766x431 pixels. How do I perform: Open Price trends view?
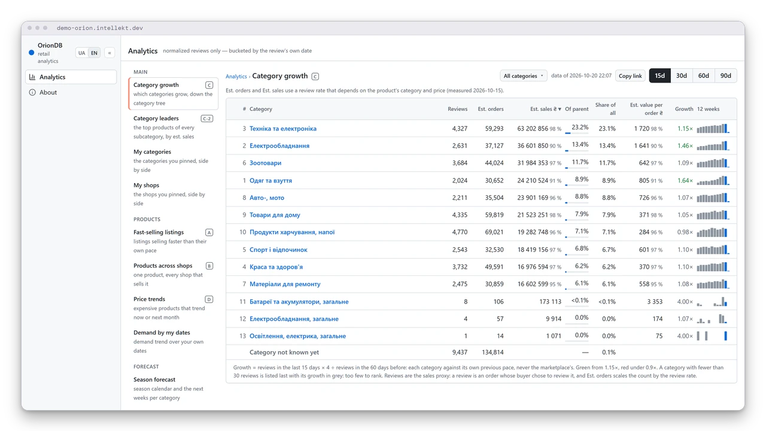coord(173,308)
